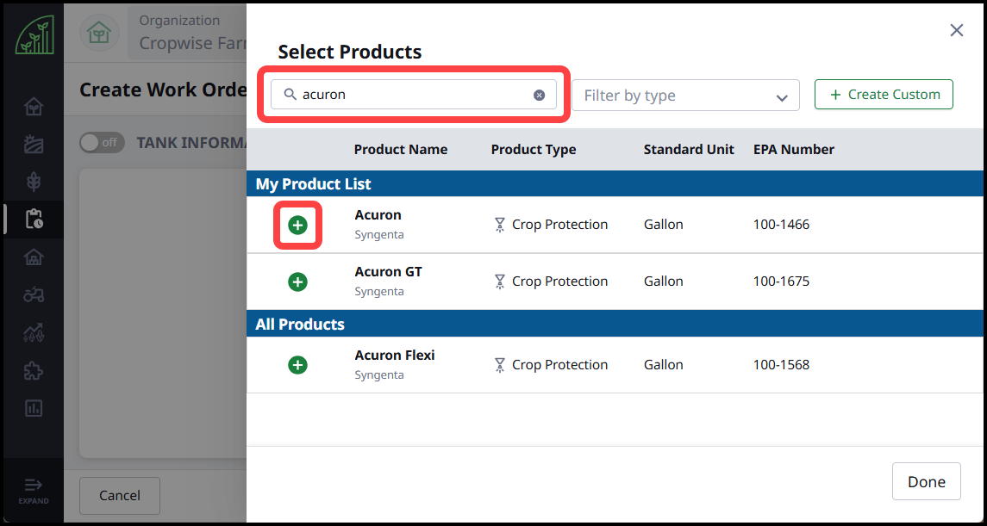The image size is (987, 526).
Task: Click Gallon unit in Acuron GT row
Action: click(664, 281)
